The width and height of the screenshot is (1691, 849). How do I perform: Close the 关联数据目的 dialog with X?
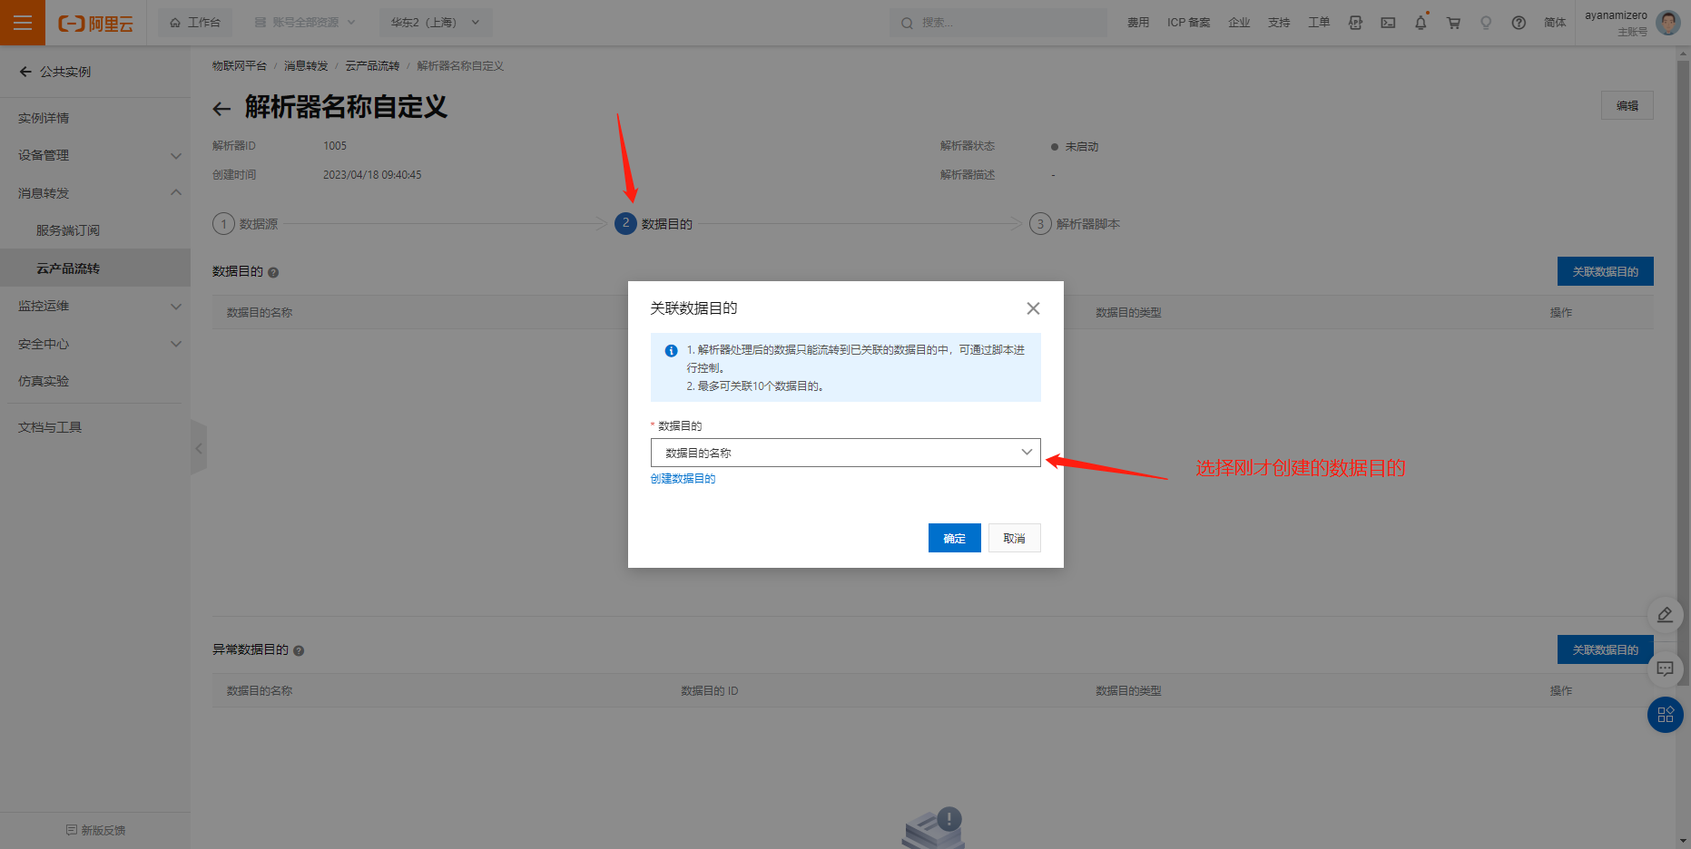pos(1033,308)
